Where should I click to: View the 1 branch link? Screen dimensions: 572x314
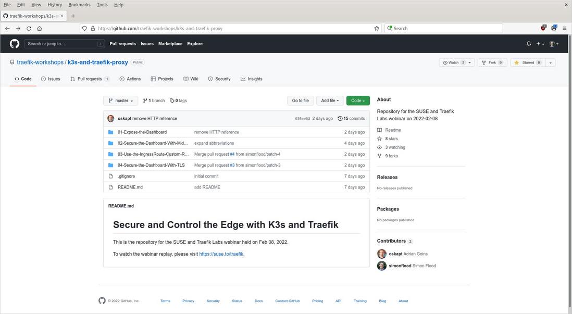tap(154, 101)
